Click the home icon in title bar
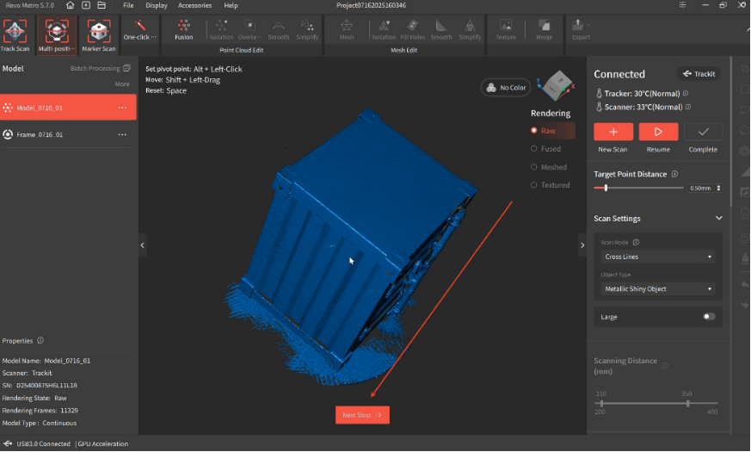The width and height of the screenshot is (751, 452). pyautogui.click(x=71, y=5)
